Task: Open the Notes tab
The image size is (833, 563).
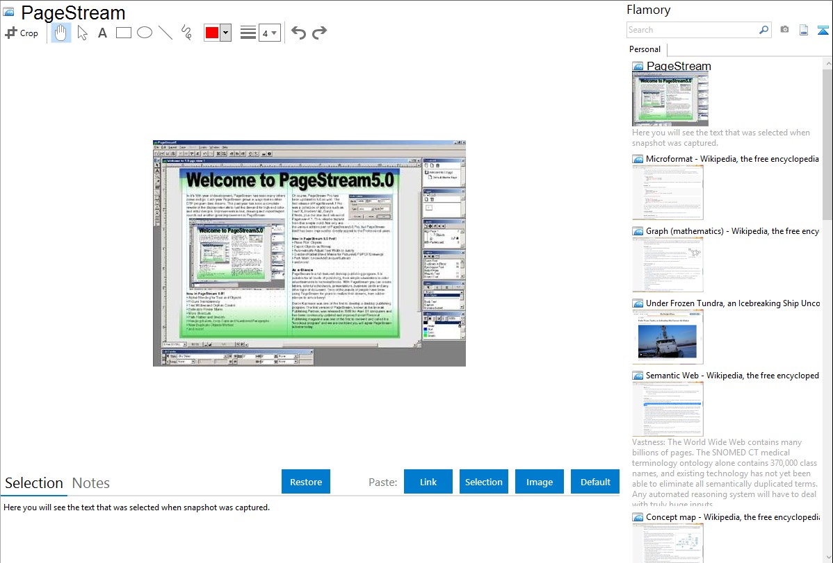Action: point(91,483)
